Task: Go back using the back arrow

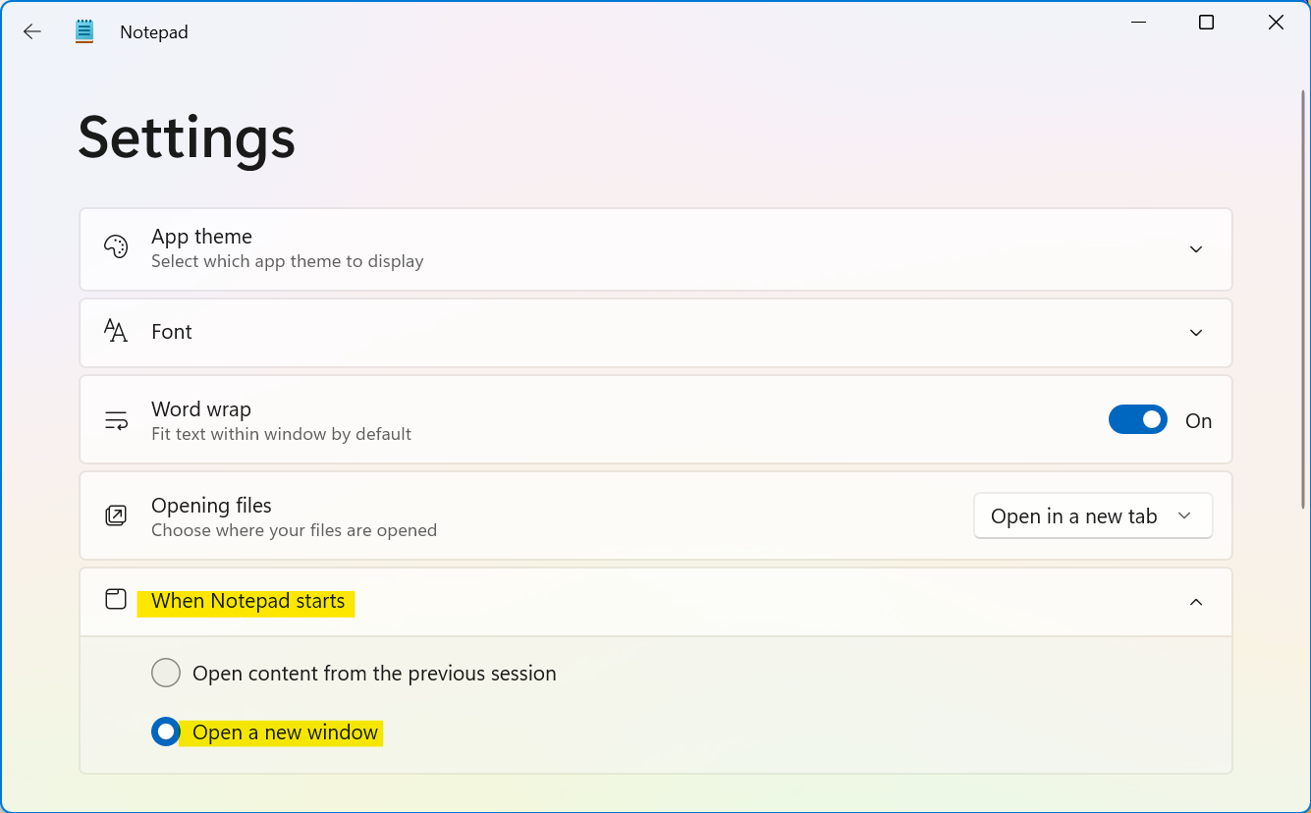Action: point(32,31)
